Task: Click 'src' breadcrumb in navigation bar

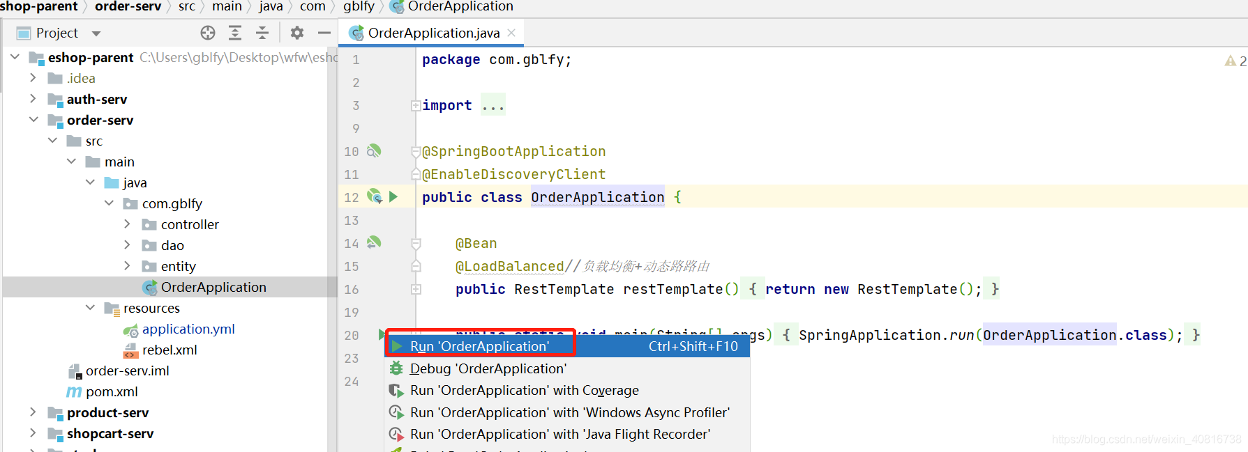Action: [187, 6]
